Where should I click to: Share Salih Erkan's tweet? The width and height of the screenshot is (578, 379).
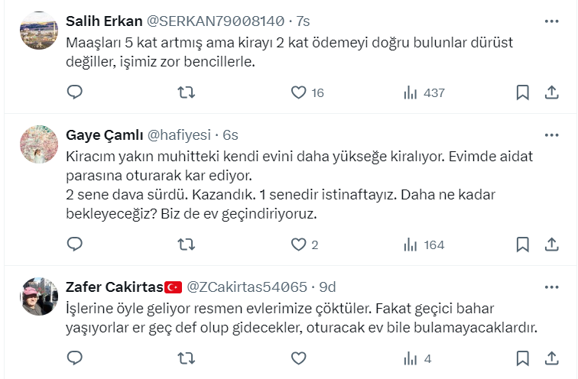(551, 92)
